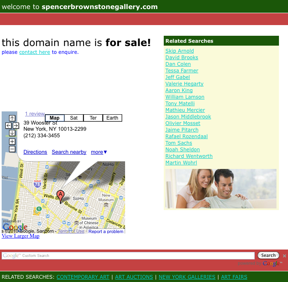
Task: Open the View Larger Map link
Action: [21, 236]
